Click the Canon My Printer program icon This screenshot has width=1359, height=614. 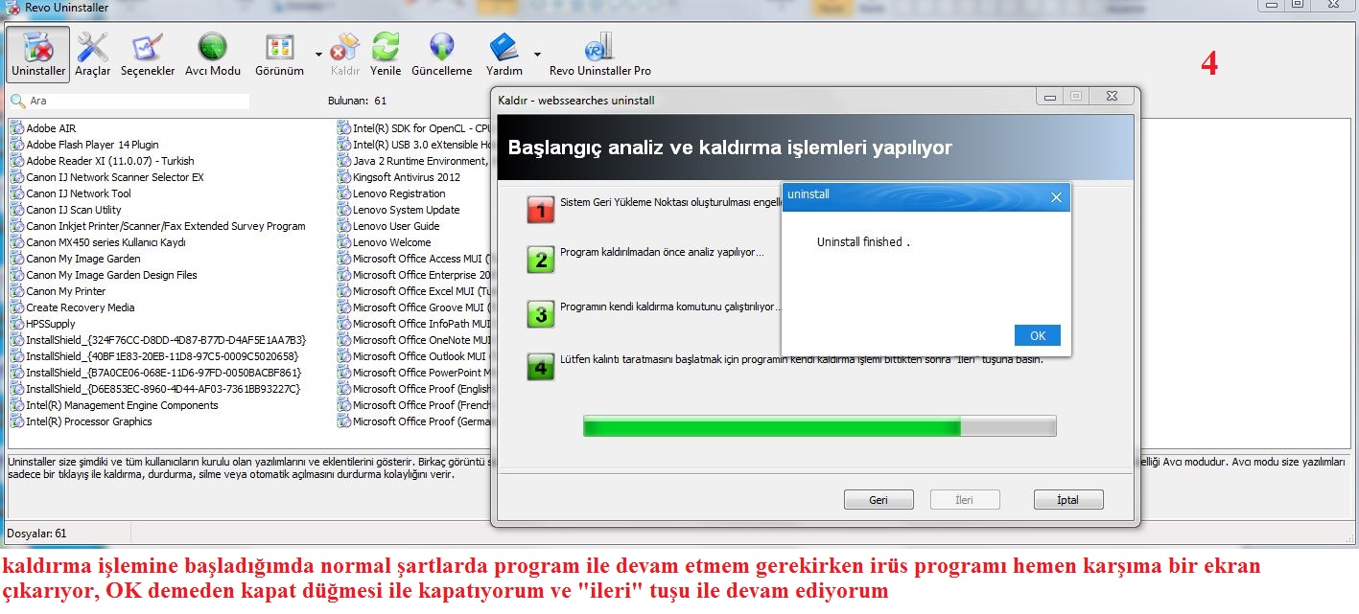click(x=17, y=291)
